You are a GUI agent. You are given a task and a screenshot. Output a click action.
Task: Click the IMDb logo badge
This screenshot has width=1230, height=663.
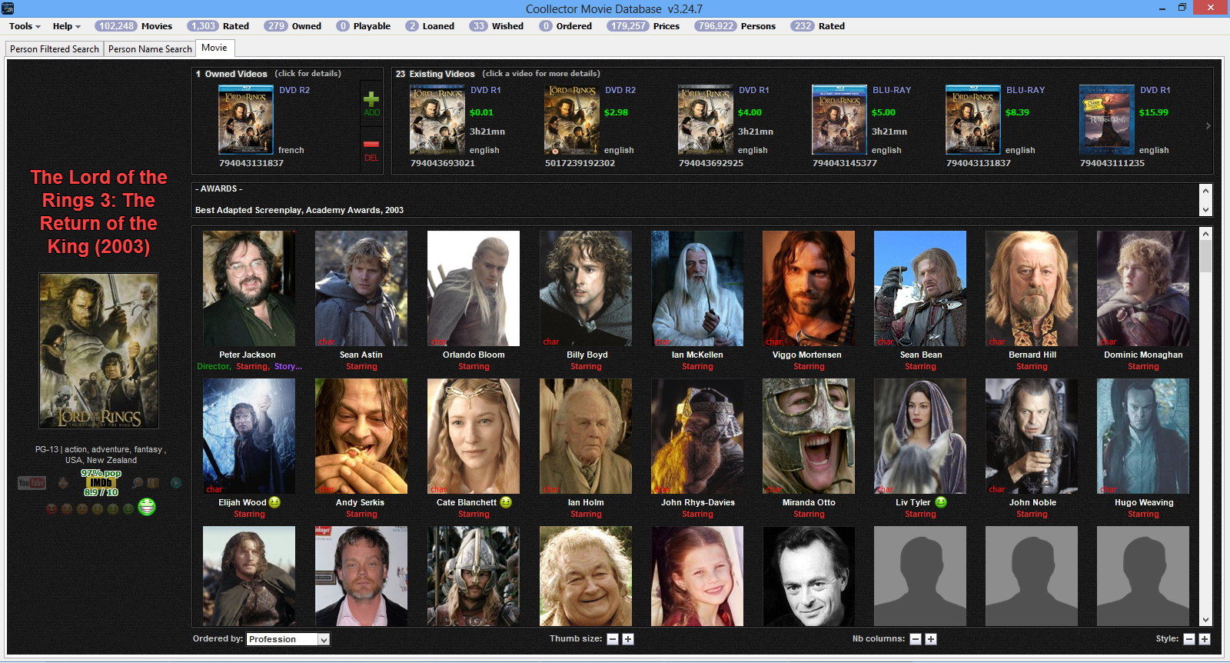[101, 483]
